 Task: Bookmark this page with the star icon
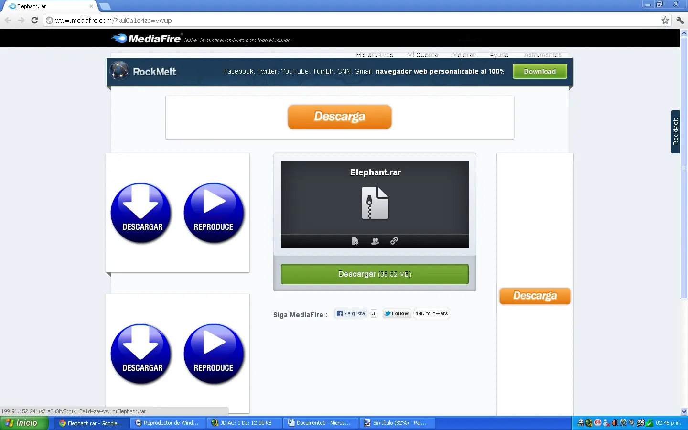(665, 20)
